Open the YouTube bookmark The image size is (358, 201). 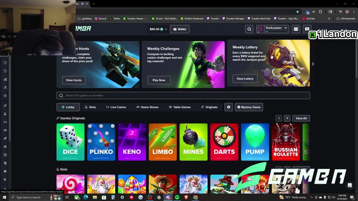pos(309,19)
